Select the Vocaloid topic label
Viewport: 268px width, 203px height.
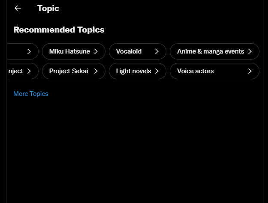point(129,51)
